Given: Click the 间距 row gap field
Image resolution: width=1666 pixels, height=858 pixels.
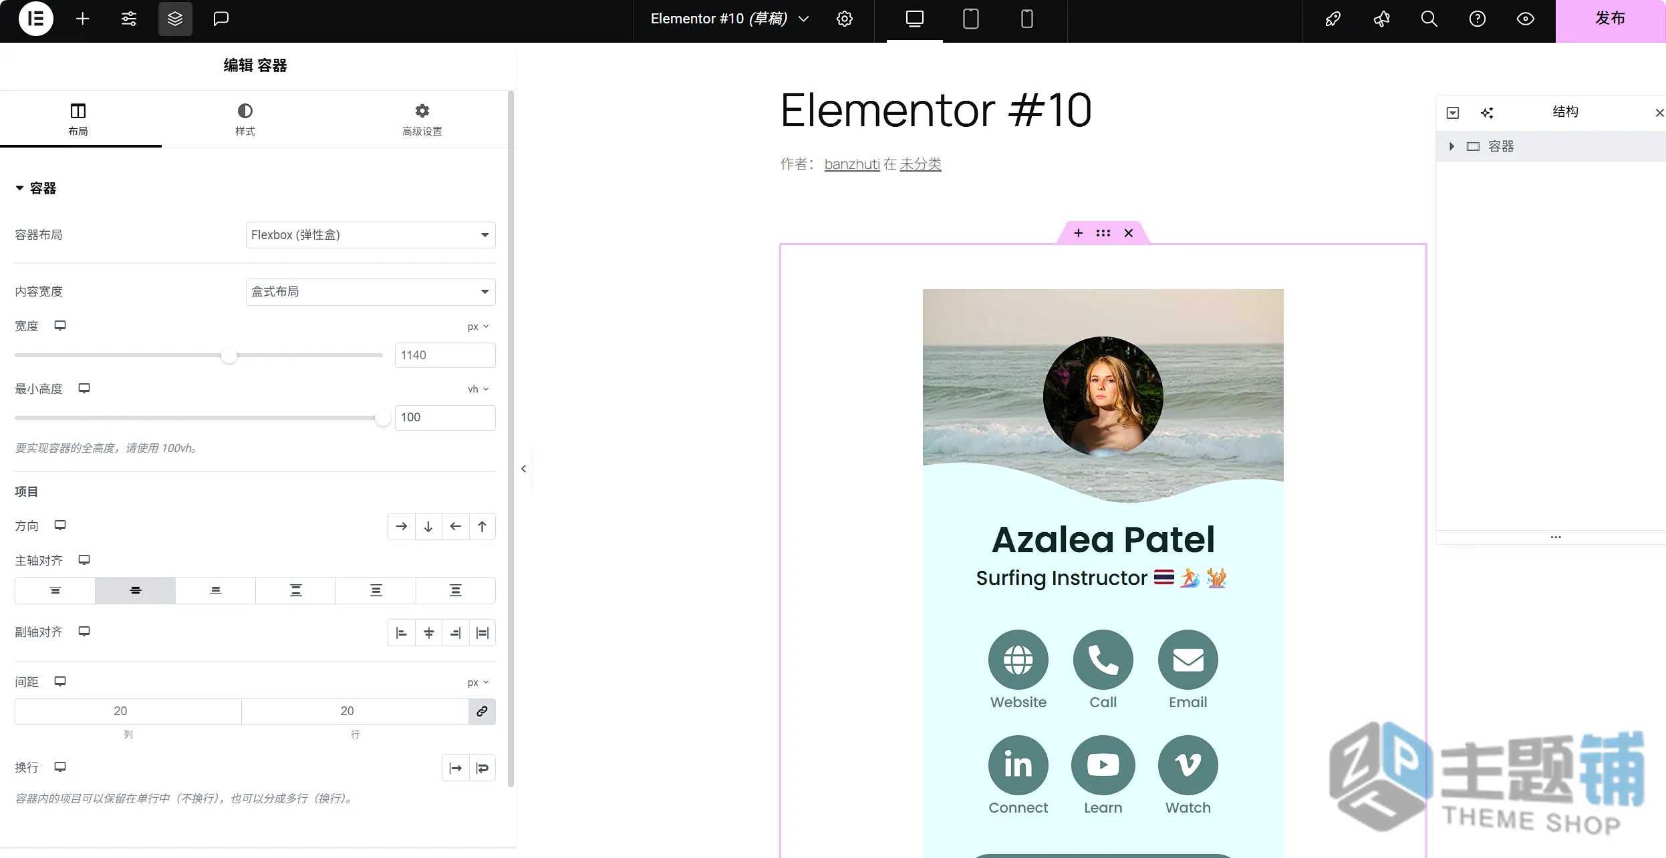Looking at the screenshot, I should coord(355,711).
